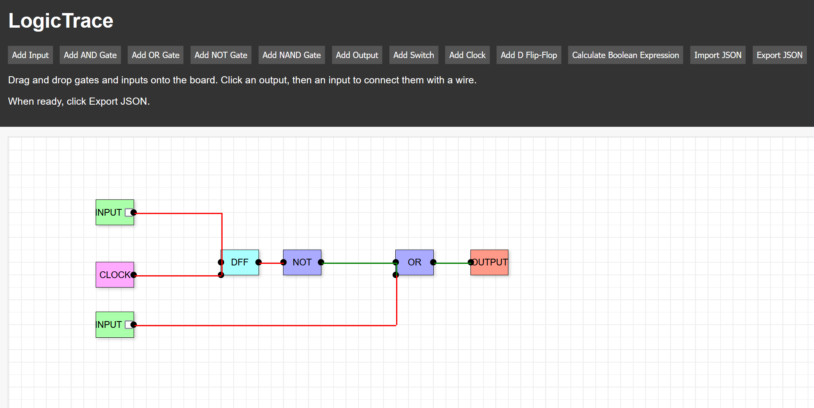The height and width of the screenshot is (408, 814).
Task: Add a D Flip-Flop
Action: pyautogui.click(x=529, y=55)
